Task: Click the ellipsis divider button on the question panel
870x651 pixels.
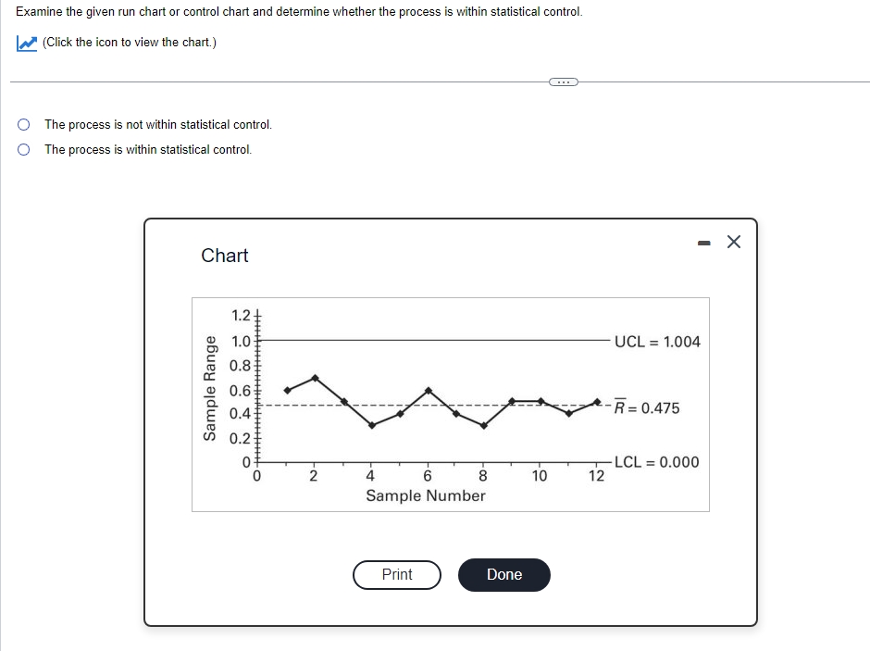Action: [563, 81]
